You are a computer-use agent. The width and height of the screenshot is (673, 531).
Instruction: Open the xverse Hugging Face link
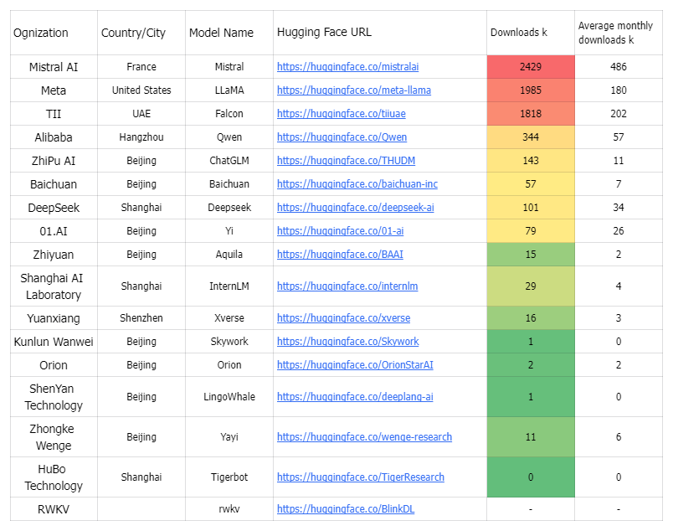point(336,317)
